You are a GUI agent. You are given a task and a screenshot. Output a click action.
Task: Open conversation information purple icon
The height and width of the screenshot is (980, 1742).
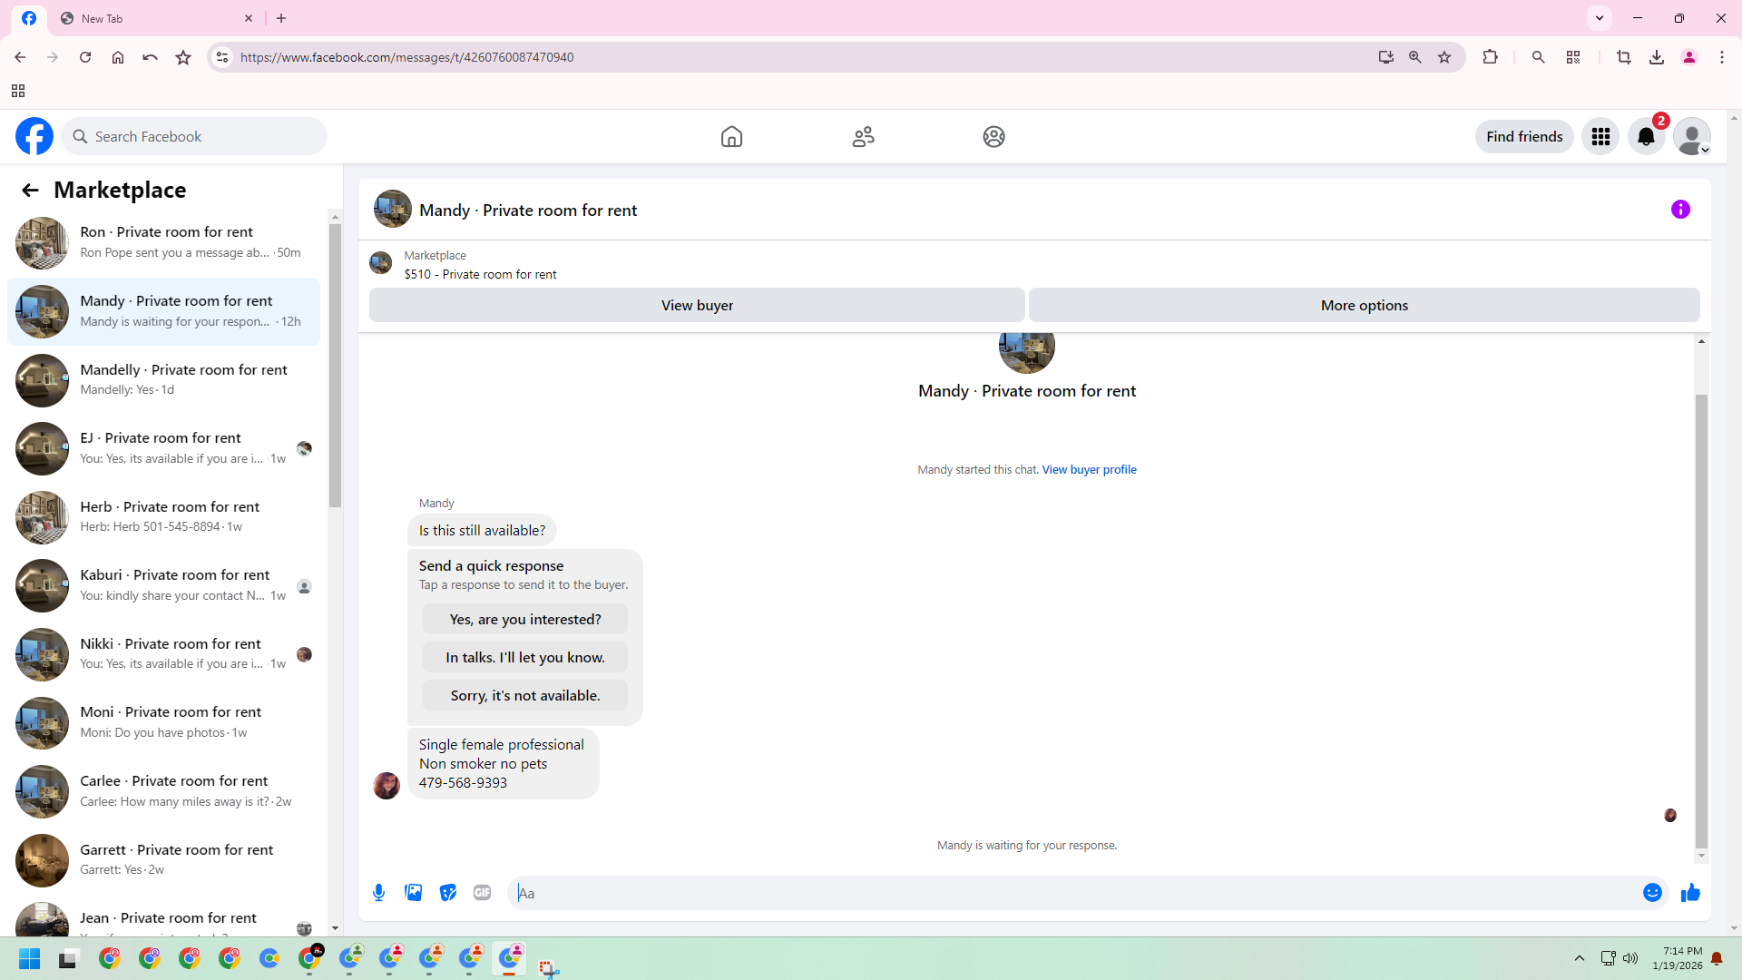(x=1680, y=210)
